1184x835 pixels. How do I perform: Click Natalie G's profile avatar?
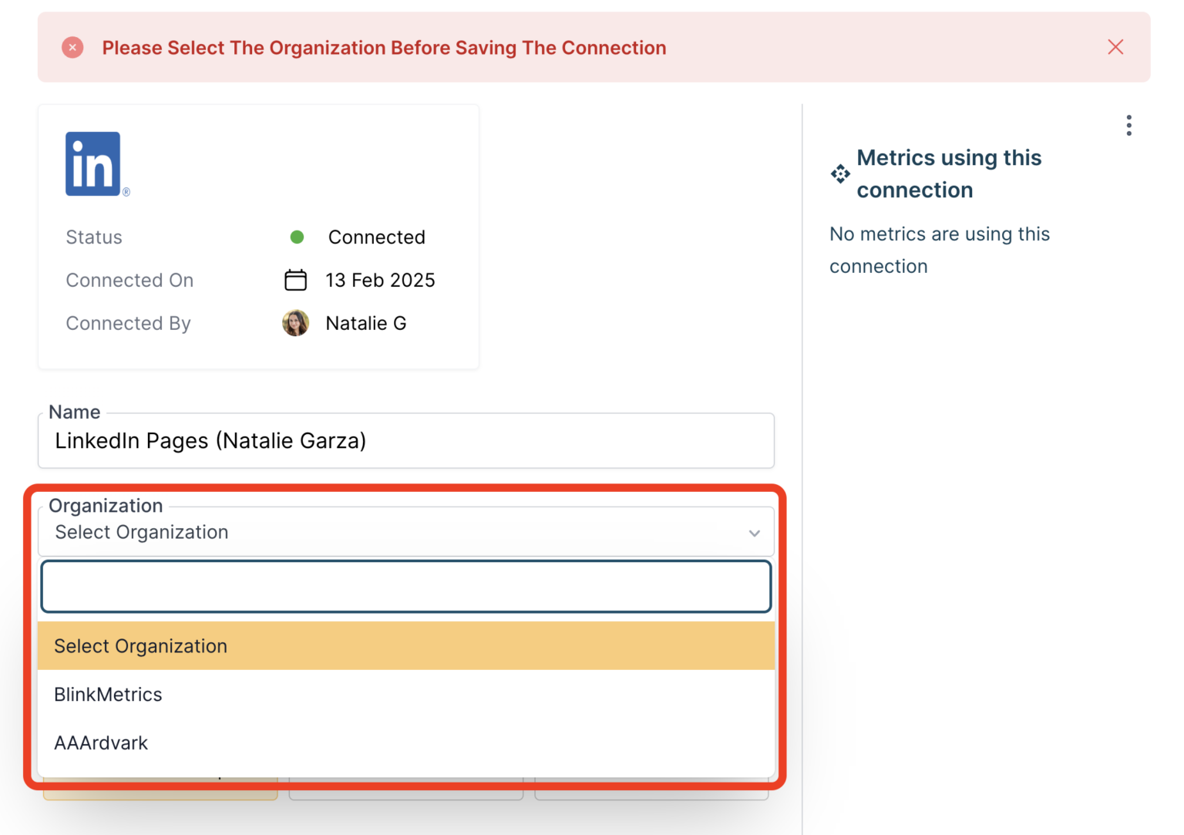pos(295,323)
